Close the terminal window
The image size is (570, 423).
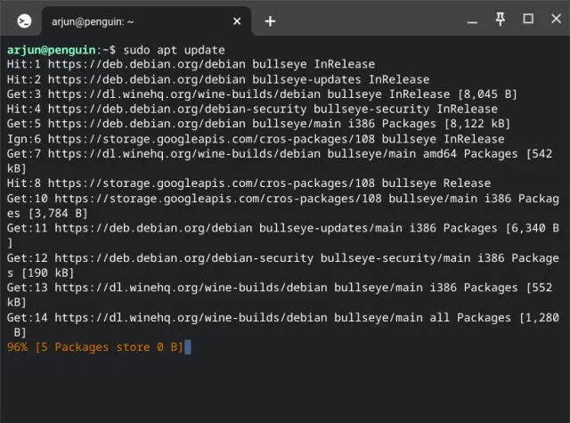tap(553, 19)
